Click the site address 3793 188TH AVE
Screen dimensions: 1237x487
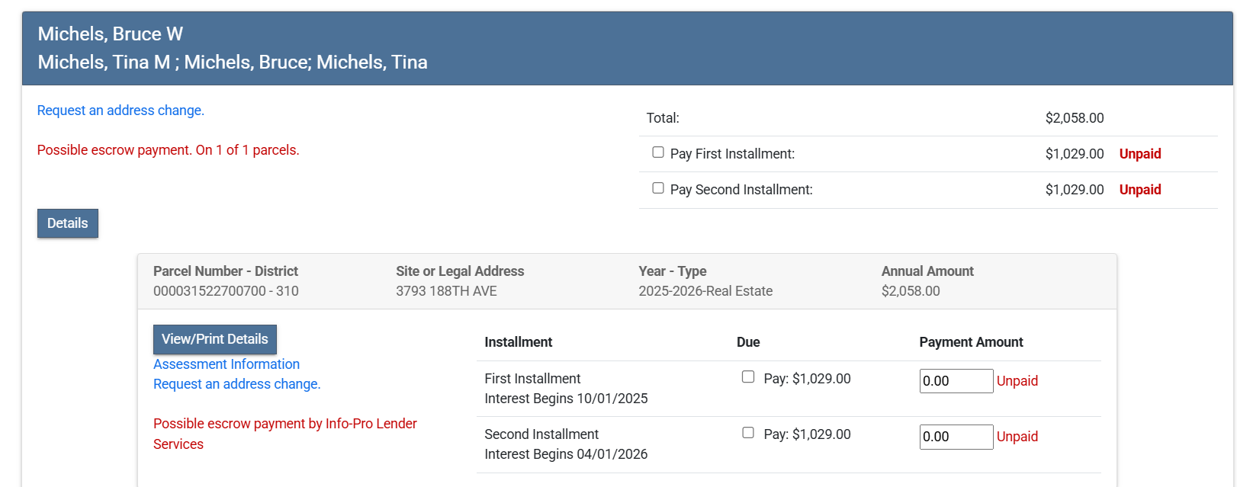coord(446,291)
